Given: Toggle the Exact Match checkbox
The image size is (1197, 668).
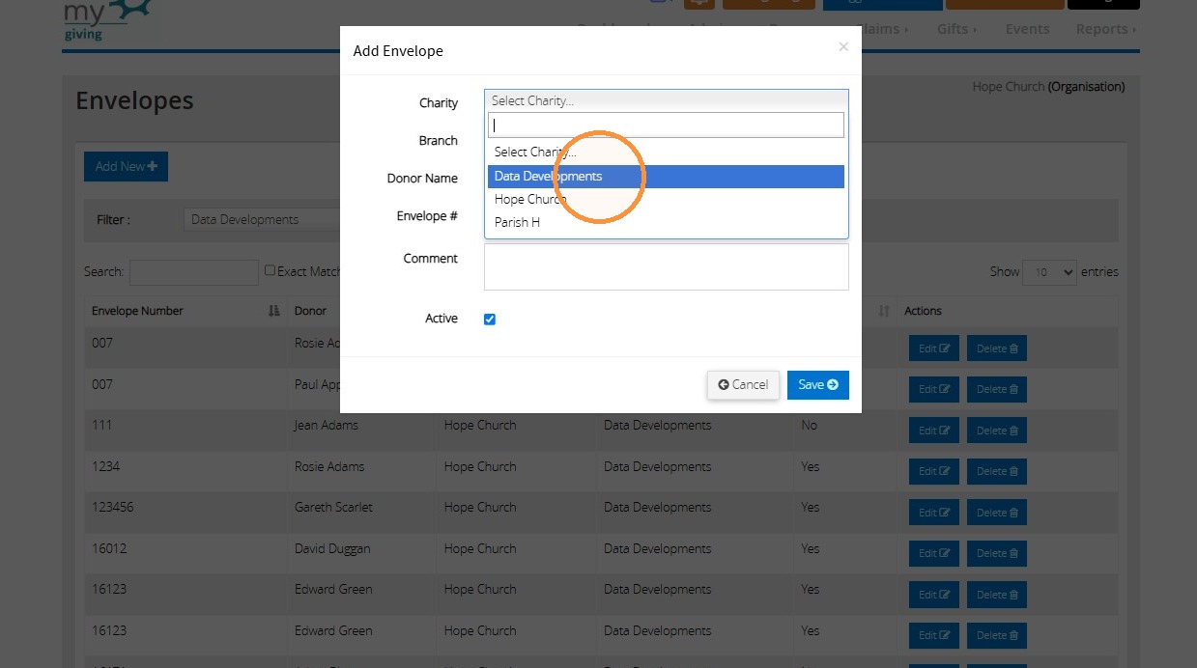Looking at the screenshot, I should click(x=271, y=271).
